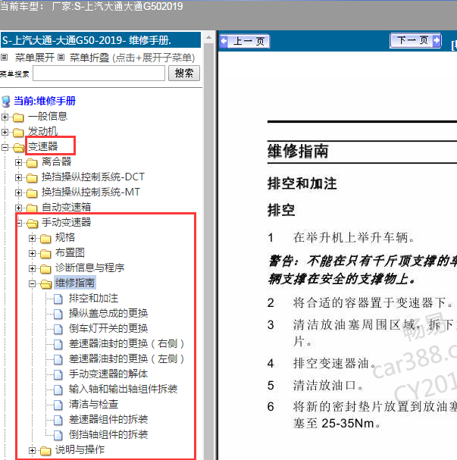Click the open folder icon beside 变速器
Image resolution: width=457 pixels, height=460 pixels.
pos(18,147)
